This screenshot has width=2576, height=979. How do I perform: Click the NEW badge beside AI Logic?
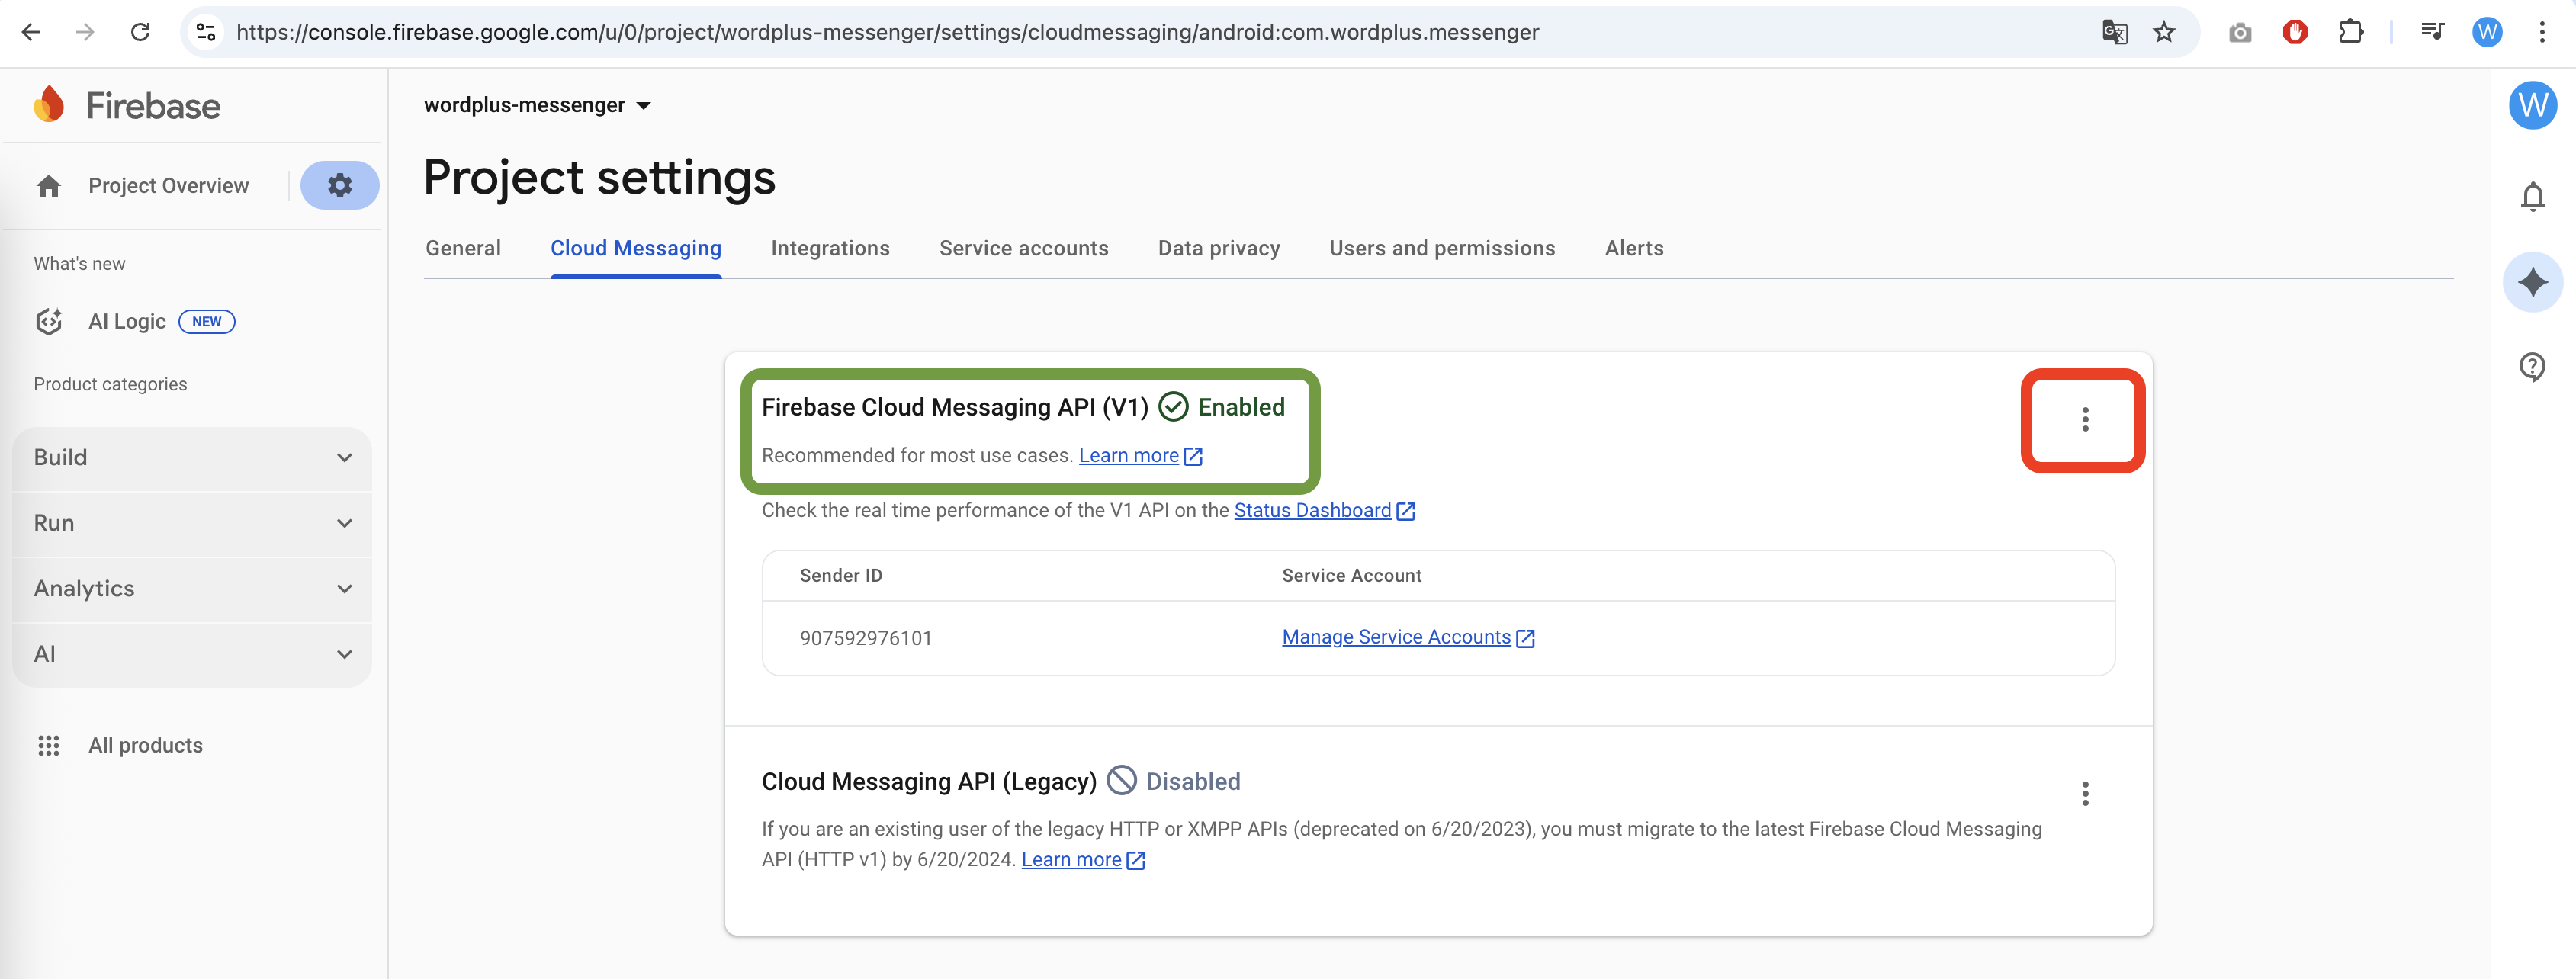(207, 321)
